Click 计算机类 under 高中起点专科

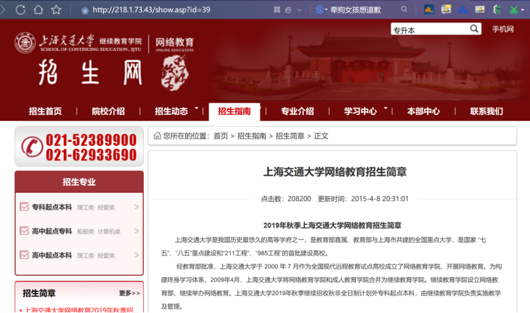click(x=109, y=231)
